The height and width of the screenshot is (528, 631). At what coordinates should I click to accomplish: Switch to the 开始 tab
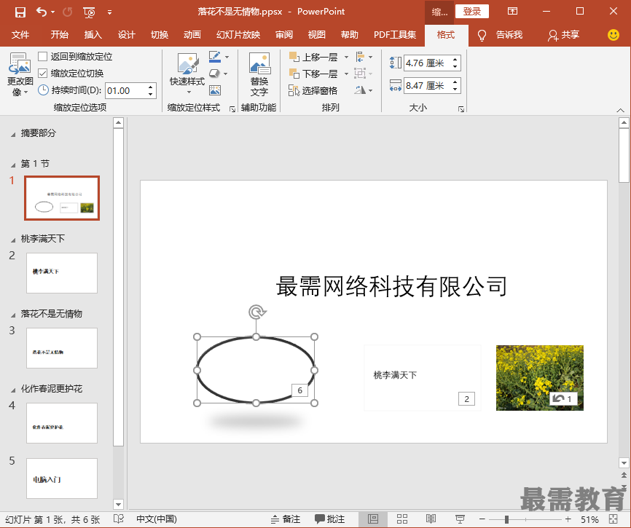tap(60, 35)
